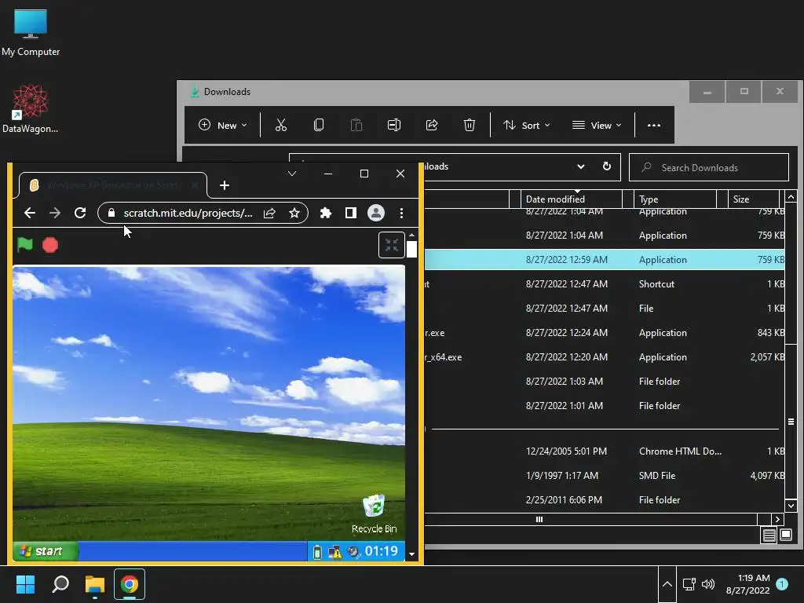Toggle the Chrome side panel
The width and height of the screenshot is (804, 603).
click(x=351, y=213)
